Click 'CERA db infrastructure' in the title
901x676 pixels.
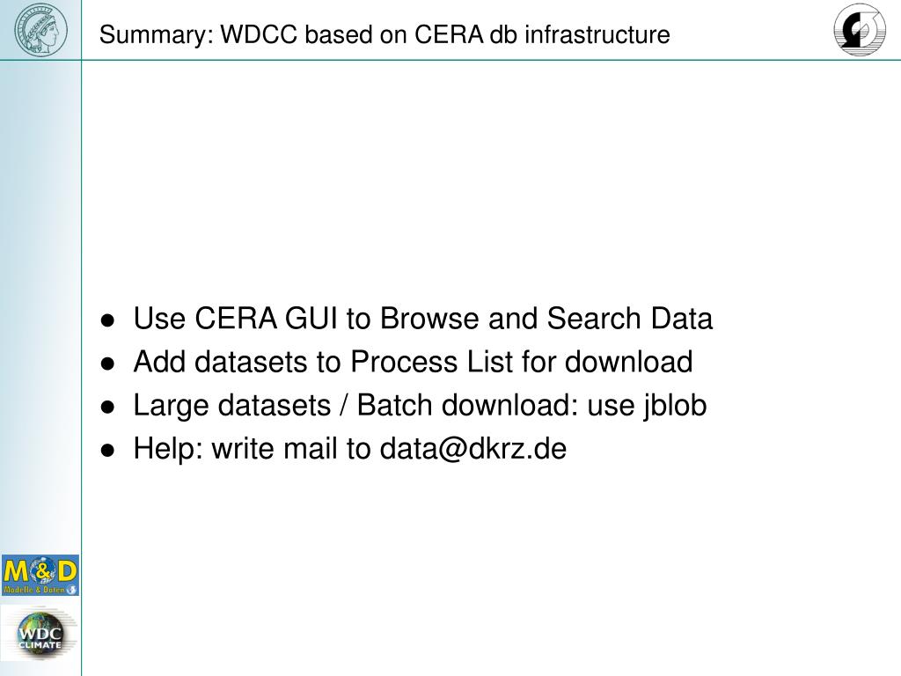[x=542, y=34]
